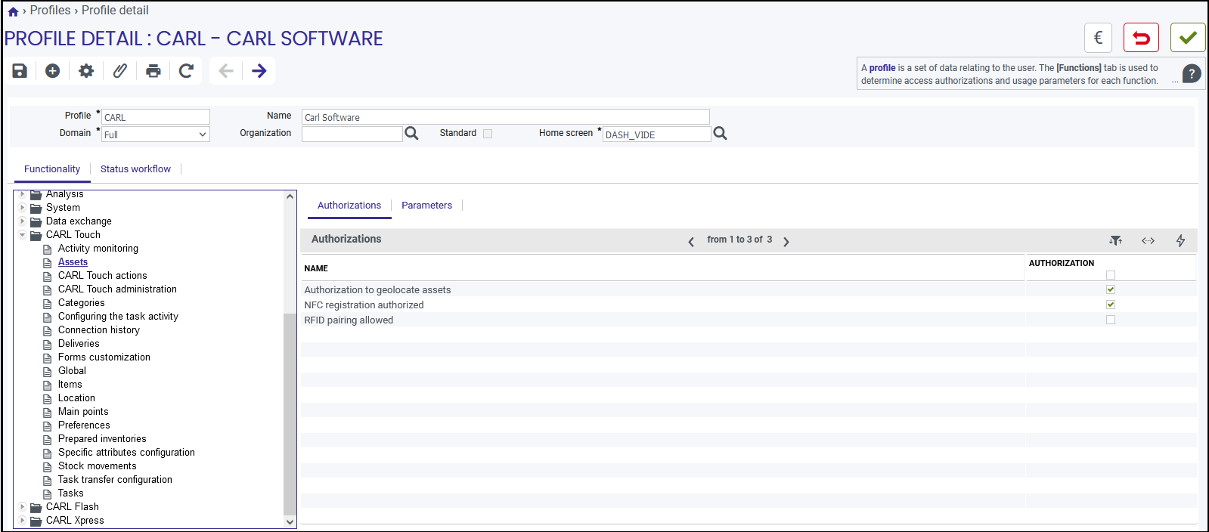Open the Domain dropdown

(x=156, y=135)
